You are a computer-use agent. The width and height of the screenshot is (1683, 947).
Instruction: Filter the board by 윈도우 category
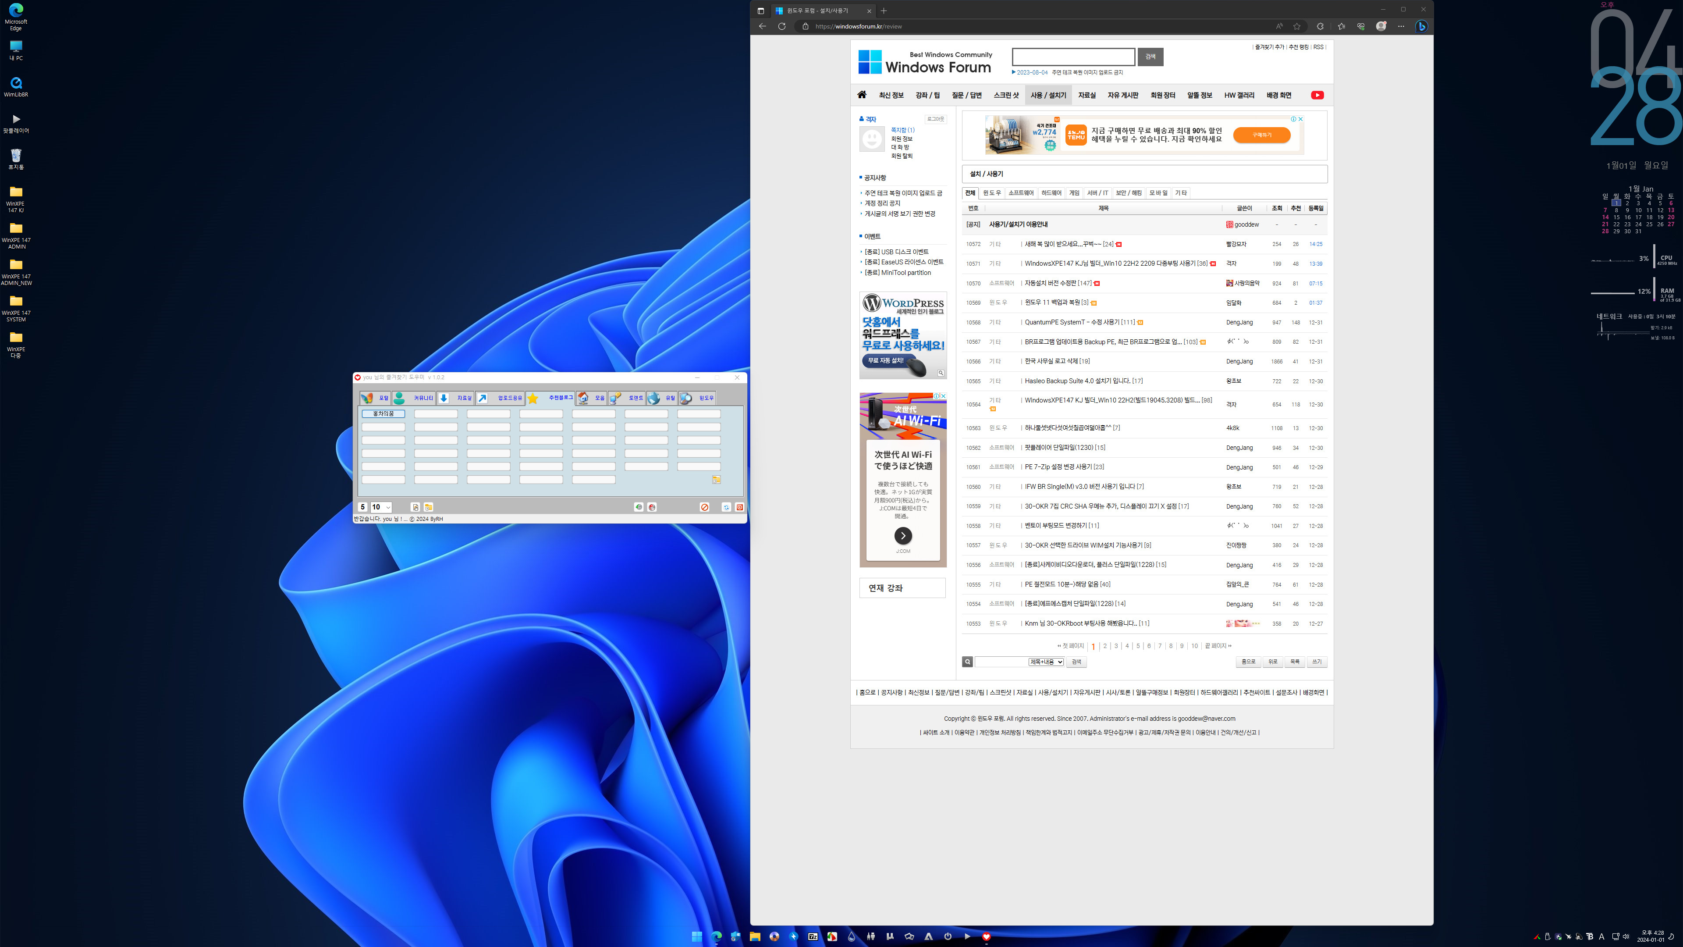(992, 193)
